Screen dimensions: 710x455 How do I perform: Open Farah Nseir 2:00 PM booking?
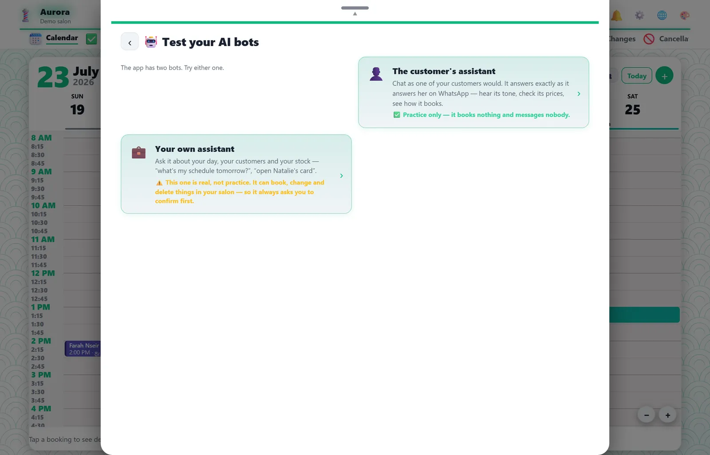[x=83, y=349]
